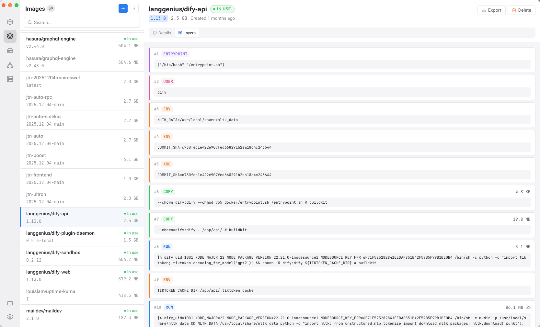Switch to the Details tab
Image resolution: width=540 pixels, height=327 pixels.
point(162,33)
